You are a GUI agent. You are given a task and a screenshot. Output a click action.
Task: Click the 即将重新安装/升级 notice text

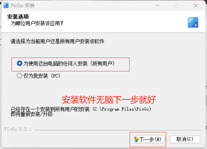pyautogui.click(x=32, y=114)
